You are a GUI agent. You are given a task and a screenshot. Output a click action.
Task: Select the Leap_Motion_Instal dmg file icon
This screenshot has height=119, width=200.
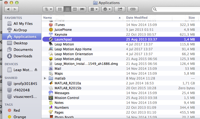pyautogui.click(x=51, y=64)
